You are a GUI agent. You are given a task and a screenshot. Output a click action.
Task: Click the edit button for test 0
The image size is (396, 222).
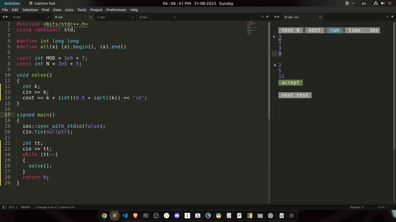315,30
